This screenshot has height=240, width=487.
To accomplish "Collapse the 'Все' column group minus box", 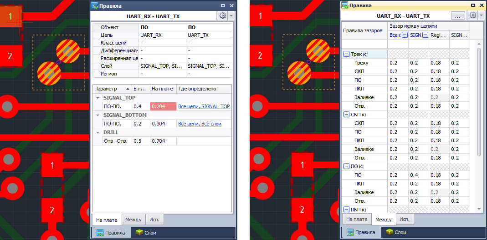I will 404,35.
